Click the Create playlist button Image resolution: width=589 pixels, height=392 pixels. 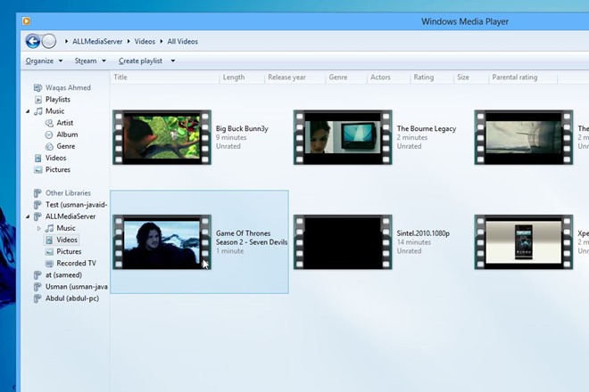tap(140, 61)
